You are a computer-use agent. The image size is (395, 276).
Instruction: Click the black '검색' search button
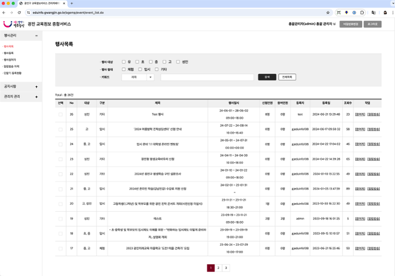pyautogui.click(x=267, y=77)
